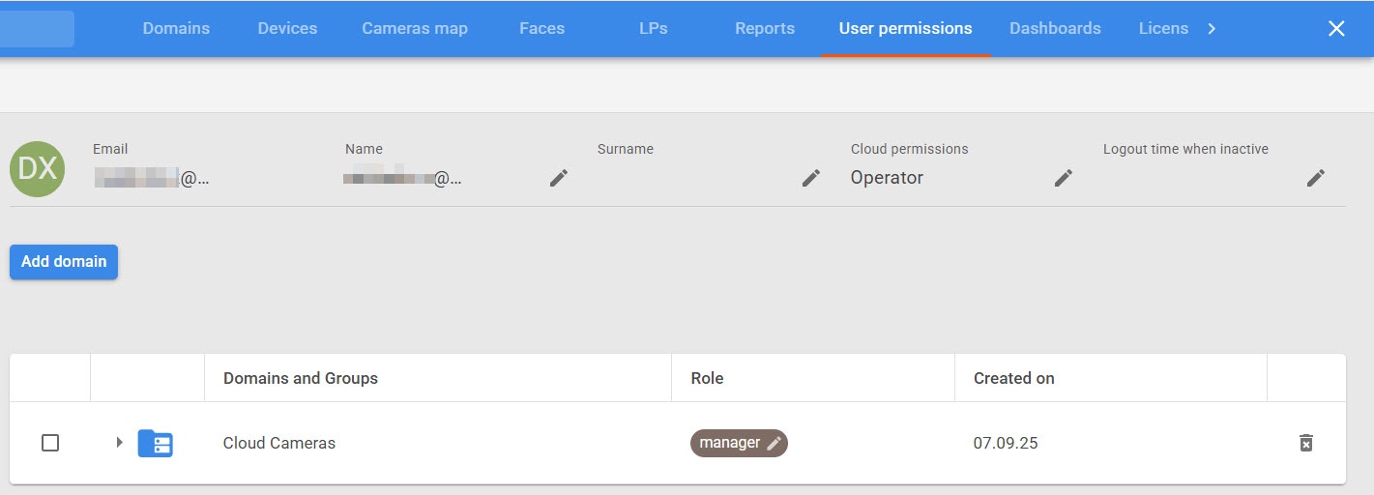Select the Cloud Cameras domain name

point(279,443)
